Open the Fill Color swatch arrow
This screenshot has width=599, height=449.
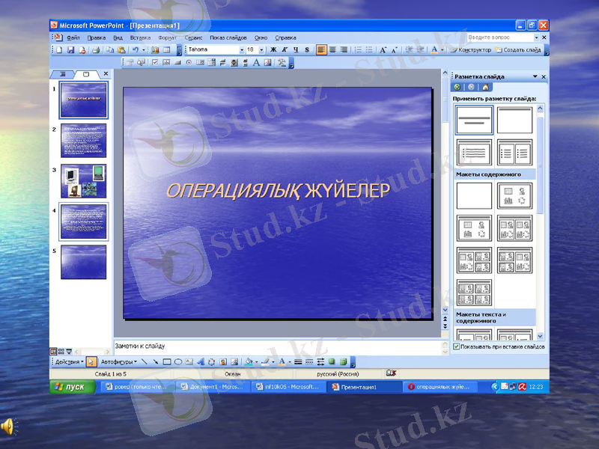(256, 361)
